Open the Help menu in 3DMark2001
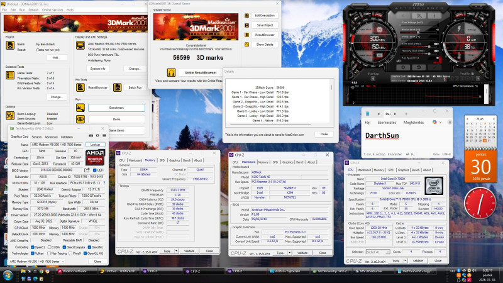Viewport: 503px width, 283px height. (x=70, y=10)
